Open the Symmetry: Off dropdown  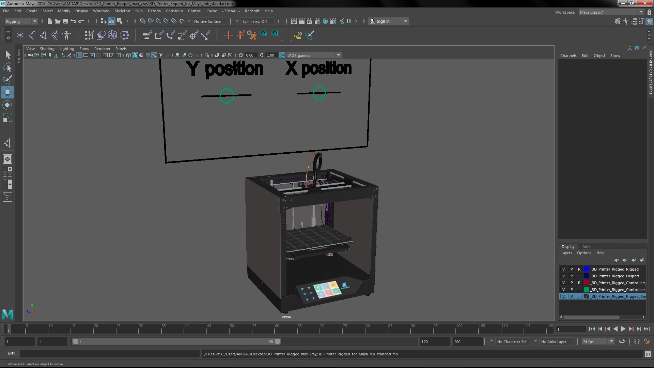click(x=257, y=21)
